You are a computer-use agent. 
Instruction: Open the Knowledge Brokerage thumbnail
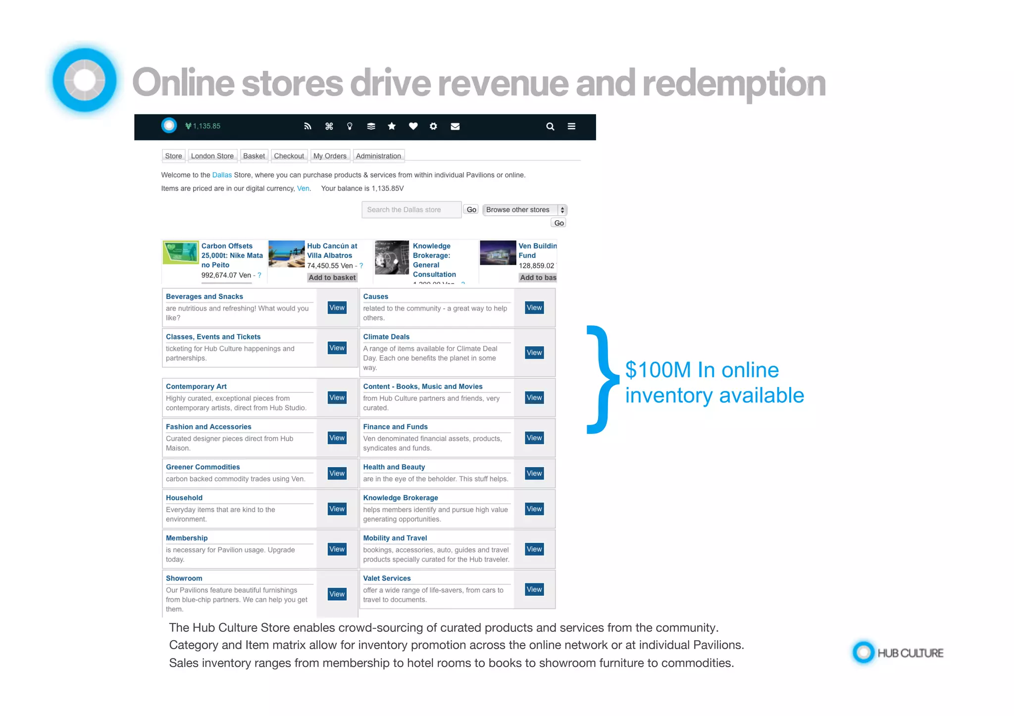click(393, 257)
